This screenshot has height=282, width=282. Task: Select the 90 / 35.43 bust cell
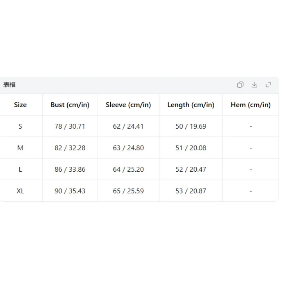[70, 191]
